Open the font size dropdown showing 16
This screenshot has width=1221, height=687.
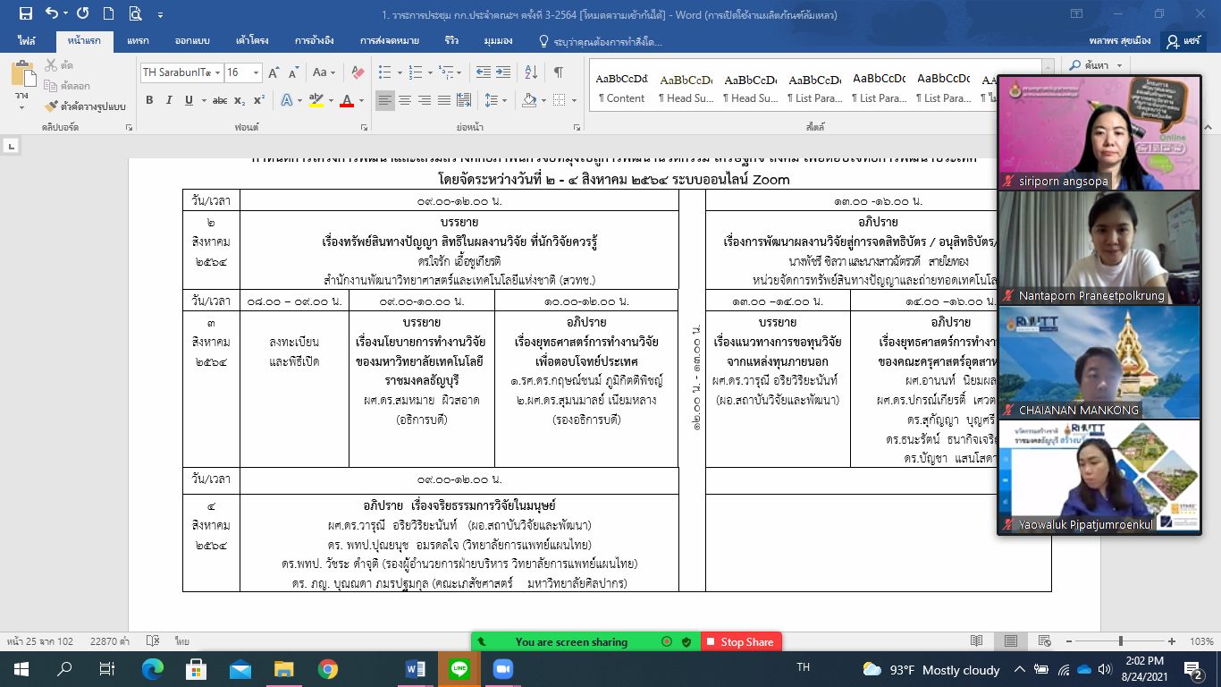(x=257, y=72)
